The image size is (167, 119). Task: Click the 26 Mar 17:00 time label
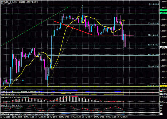coord(64,117)
